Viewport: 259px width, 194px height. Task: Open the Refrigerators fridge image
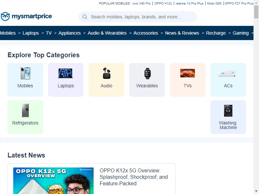click(x=26, y=111)
